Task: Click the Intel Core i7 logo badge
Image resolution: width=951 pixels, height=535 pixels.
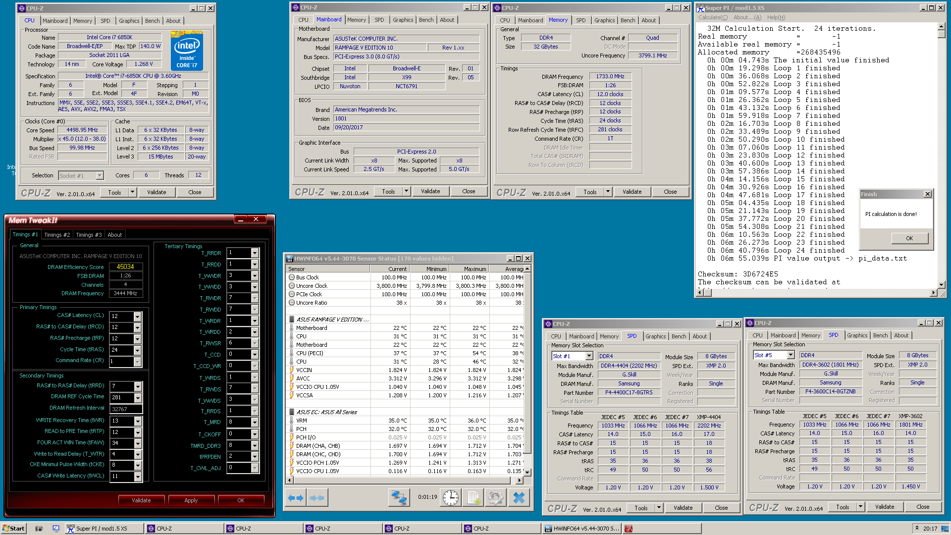Action: coord(187,51)
